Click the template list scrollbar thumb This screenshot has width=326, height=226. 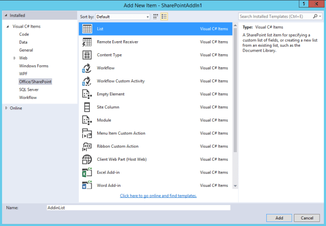coord(235,90)
